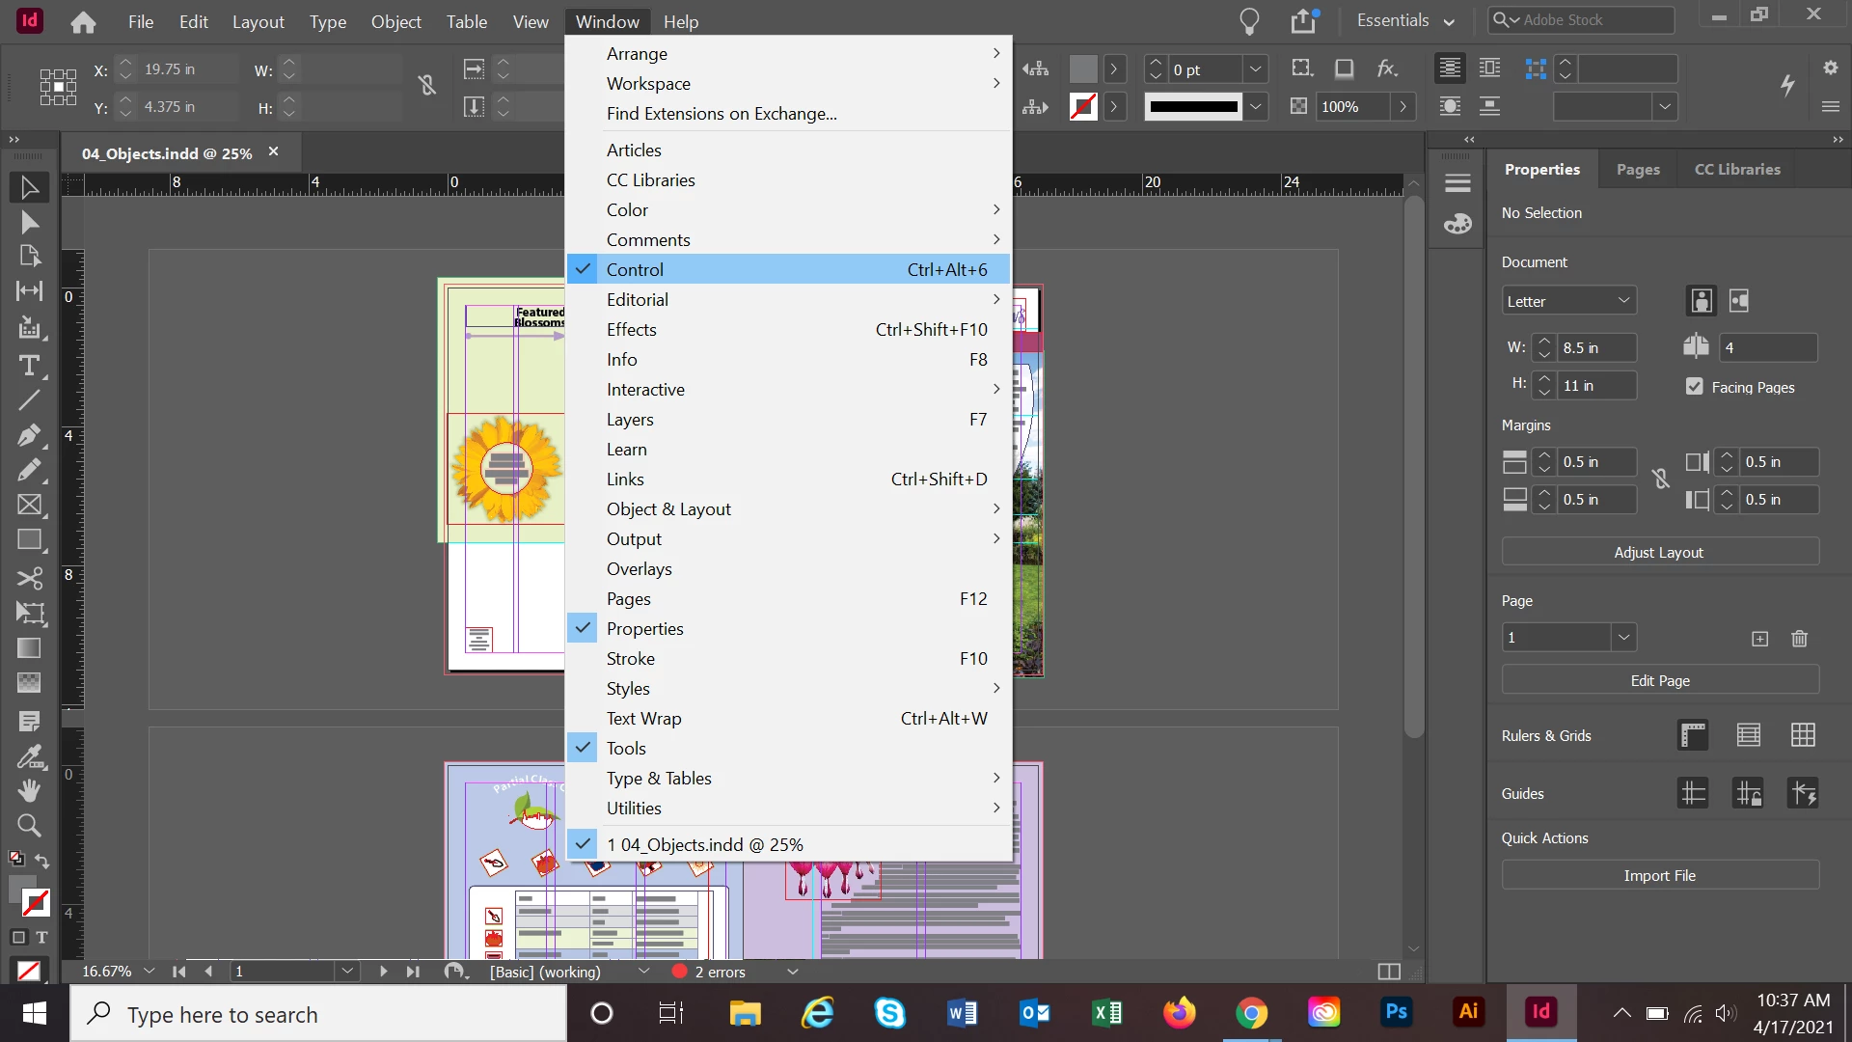
Task: Open the Letter page size dropdown
Action: pyautogui.click(x=1568, y=301)
